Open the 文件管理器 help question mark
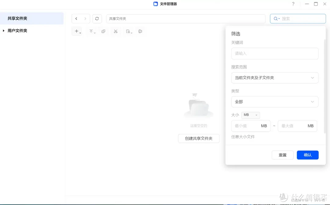The image size is (330, 205). (293, 4)
